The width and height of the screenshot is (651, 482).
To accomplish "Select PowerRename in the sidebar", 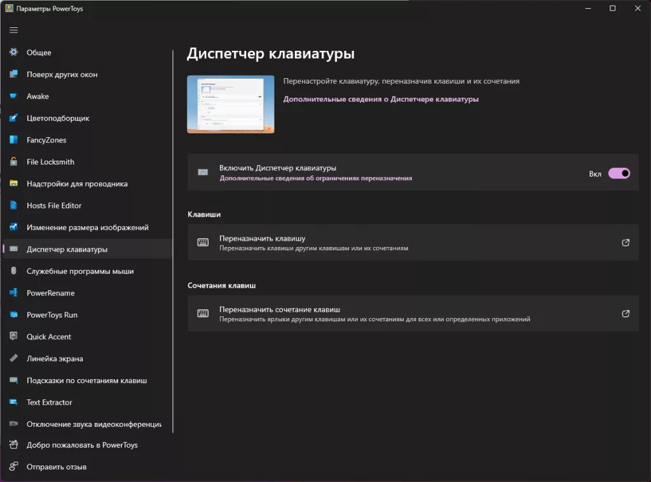I will pyautogui.click(x=51, y=293).
